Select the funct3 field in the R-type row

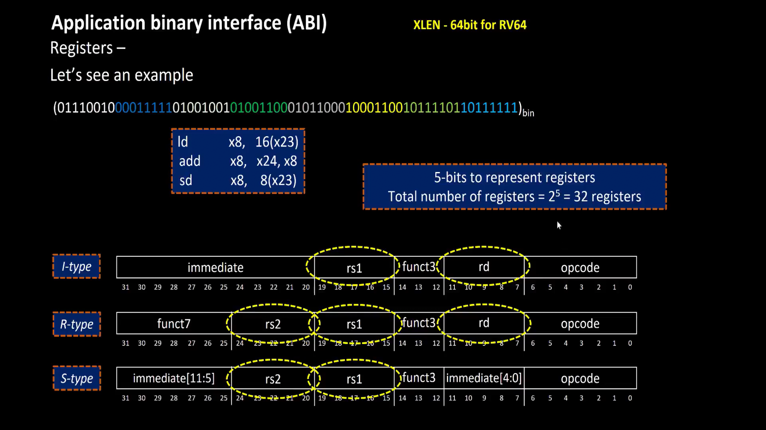click(x=418, y=324)
